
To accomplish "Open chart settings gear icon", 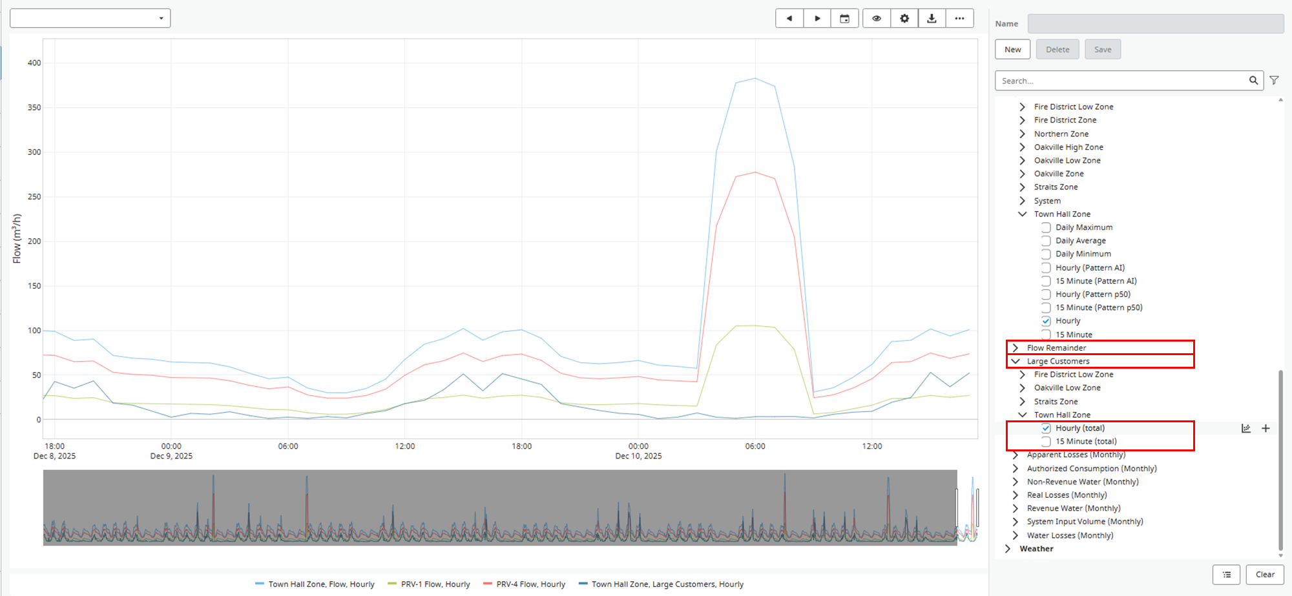I will point(904,19).
